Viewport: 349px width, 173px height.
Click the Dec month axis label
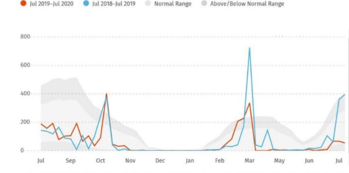(x=160, y=161)
